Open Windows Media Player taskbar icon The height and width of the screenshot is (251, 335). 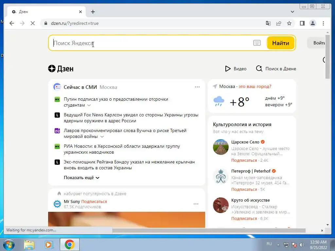tap(49, 244)
